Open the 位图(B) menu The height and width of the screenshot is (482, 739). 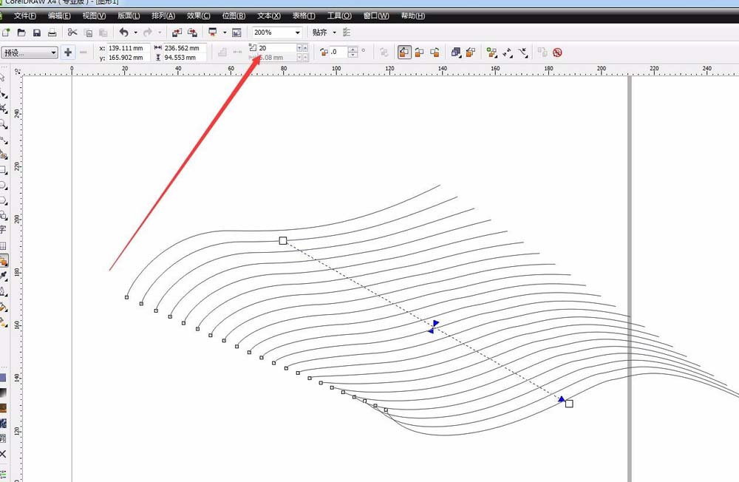point(234,16)
